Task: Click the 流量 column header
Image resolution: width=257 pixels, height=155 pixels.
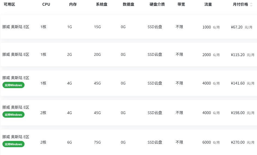Action: [208, 4]
